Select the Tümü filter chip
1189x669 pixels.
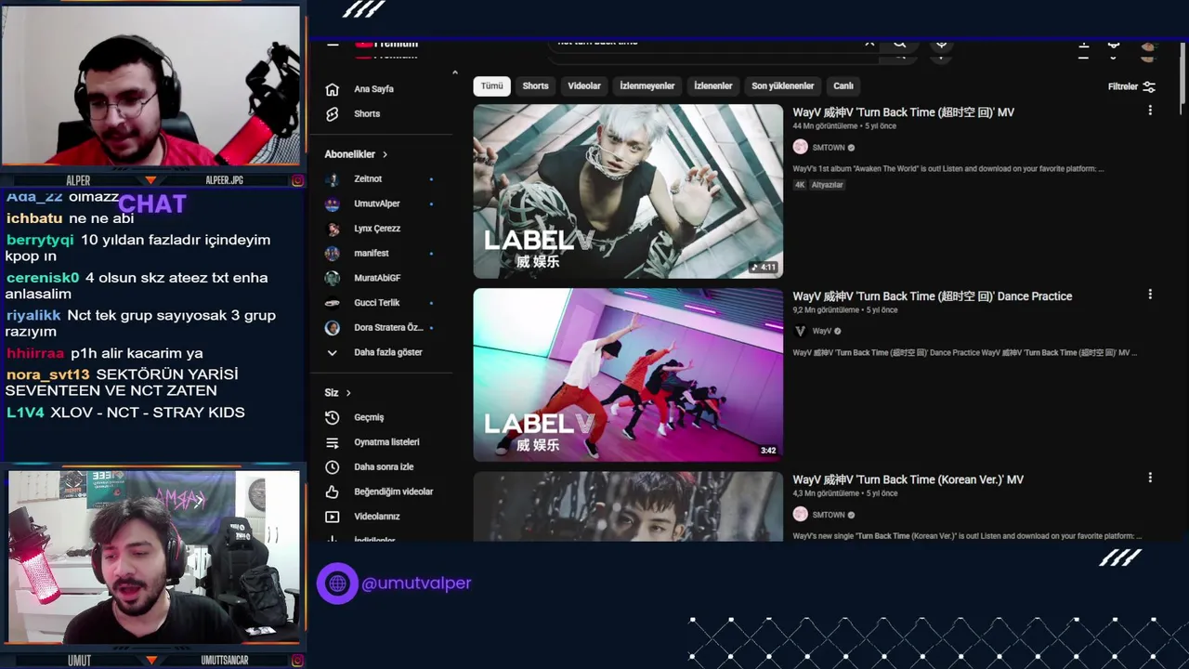tap(492, 85)
